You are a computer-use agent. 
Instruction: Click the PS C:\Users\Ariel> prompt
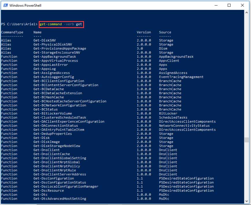[19, 24]
